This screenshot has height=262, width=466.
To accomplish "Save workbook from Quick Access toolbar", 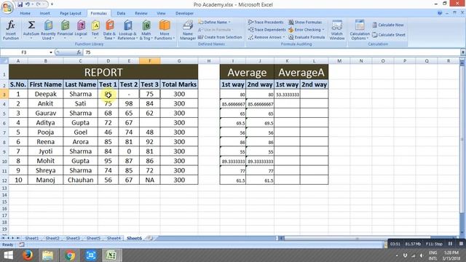I will (20, 4).
